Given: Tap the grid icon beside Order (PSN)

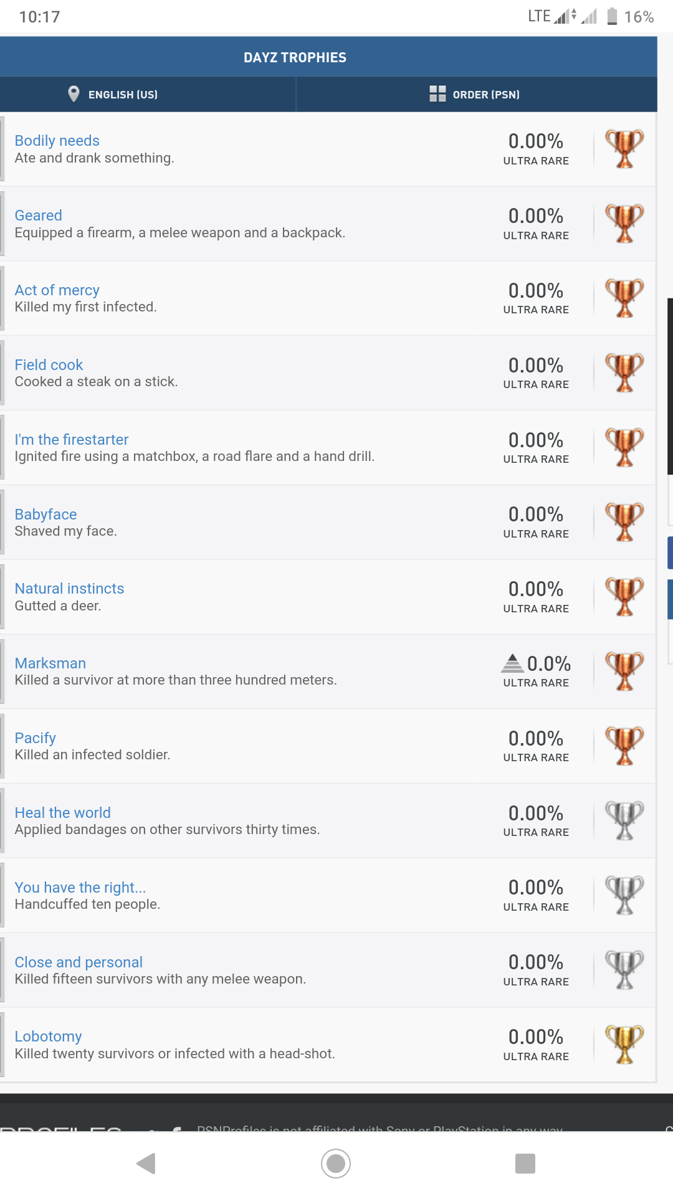Looking at the screenshot, I should 437,94.
